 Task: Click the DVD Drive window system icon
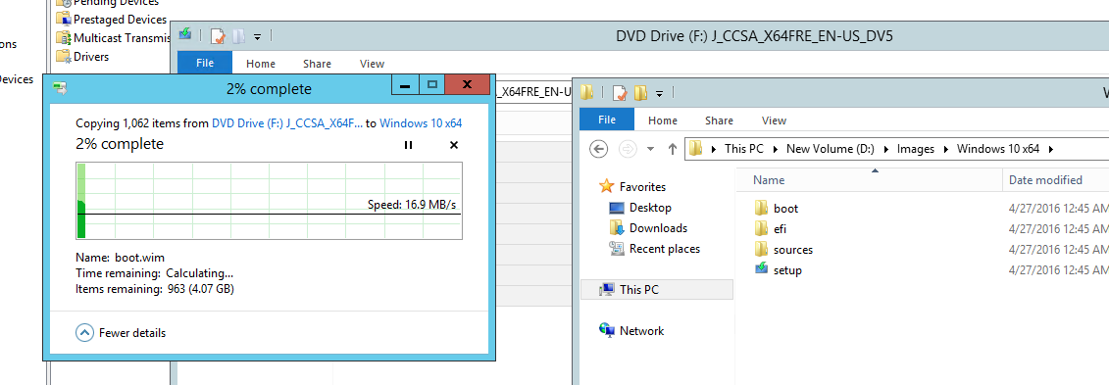tap(185, 34)
